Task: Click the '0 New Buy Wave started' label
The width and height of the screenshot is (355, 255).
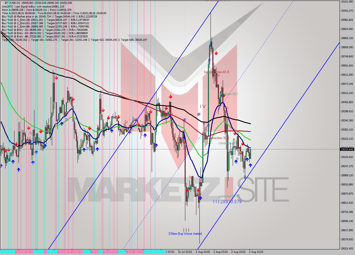Action: click(185, 234)
